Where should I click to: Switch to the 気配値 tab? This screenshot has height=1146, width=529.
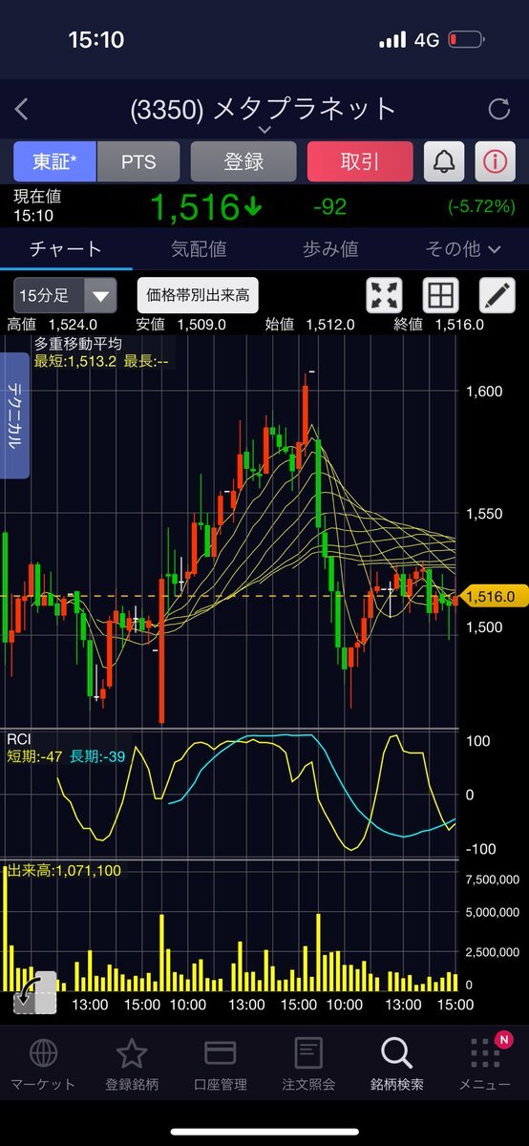198,249
